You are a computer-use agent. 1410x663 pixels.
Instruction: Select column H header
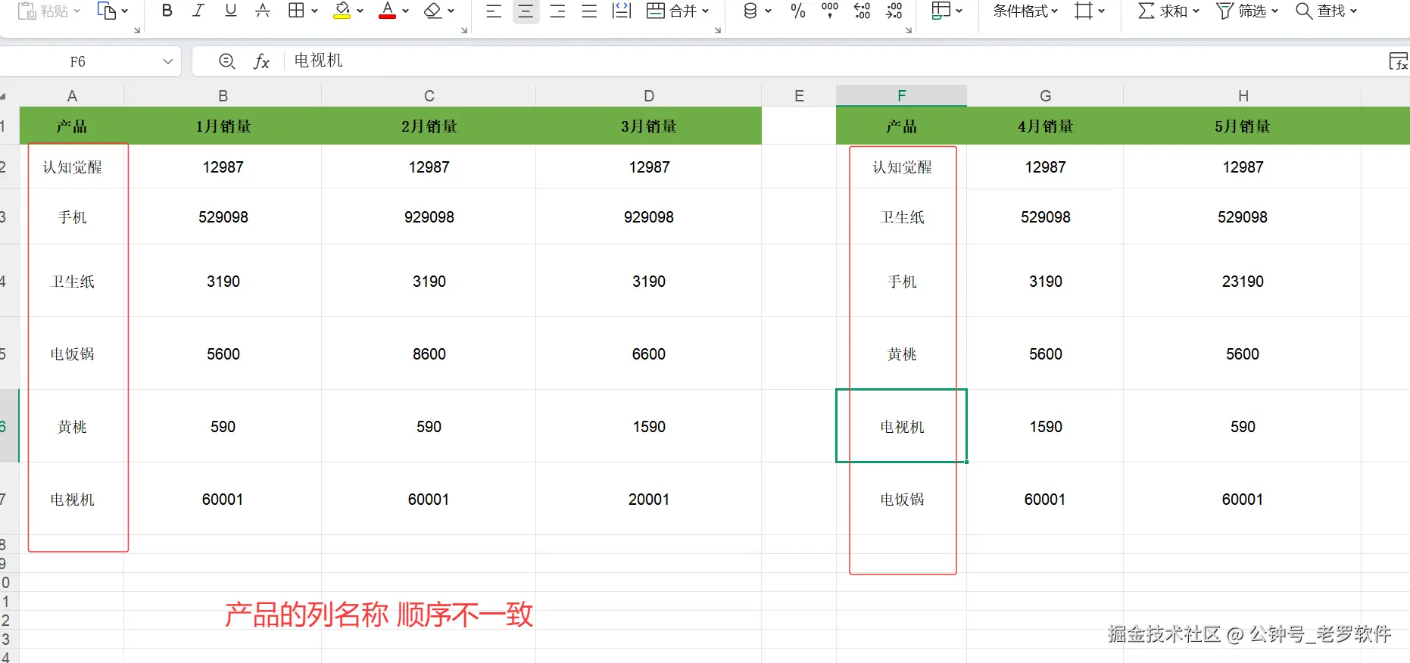(x=1243, y=96)
